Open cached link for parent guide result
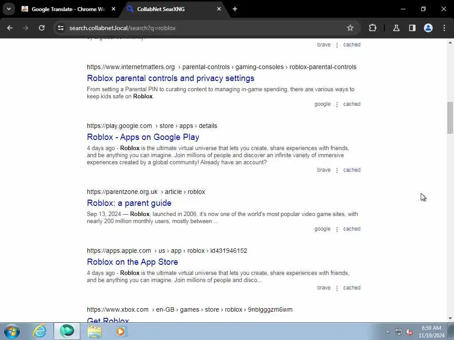 point(352,229)
